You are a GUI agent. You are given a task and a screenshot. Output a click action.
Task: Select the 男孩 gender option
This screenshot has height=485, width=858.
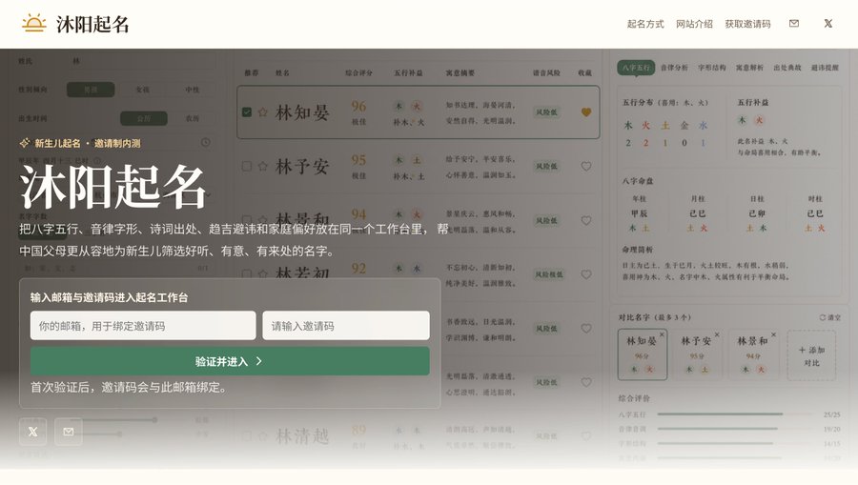(x=91, y=90)
